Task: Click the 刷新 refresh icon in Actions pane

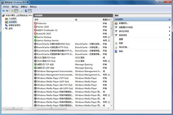Action: coord(116,43)
